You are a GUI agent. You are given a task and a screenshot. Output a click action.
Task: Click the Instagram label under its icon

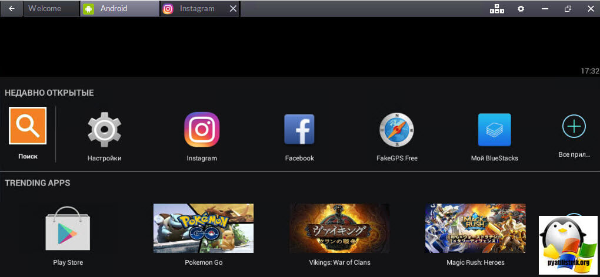[x=202, y=158]
